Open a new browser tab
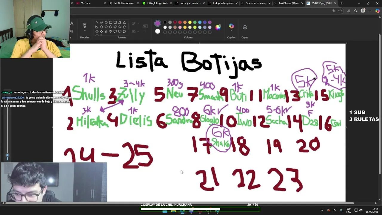The image size is (382, 215). click(x=342, y=3)
